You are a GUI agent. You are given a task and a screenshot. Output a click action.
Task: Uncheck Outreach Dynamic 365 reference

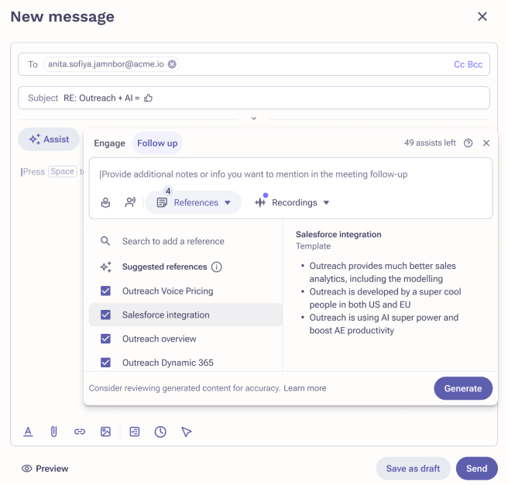pos(105,363)
